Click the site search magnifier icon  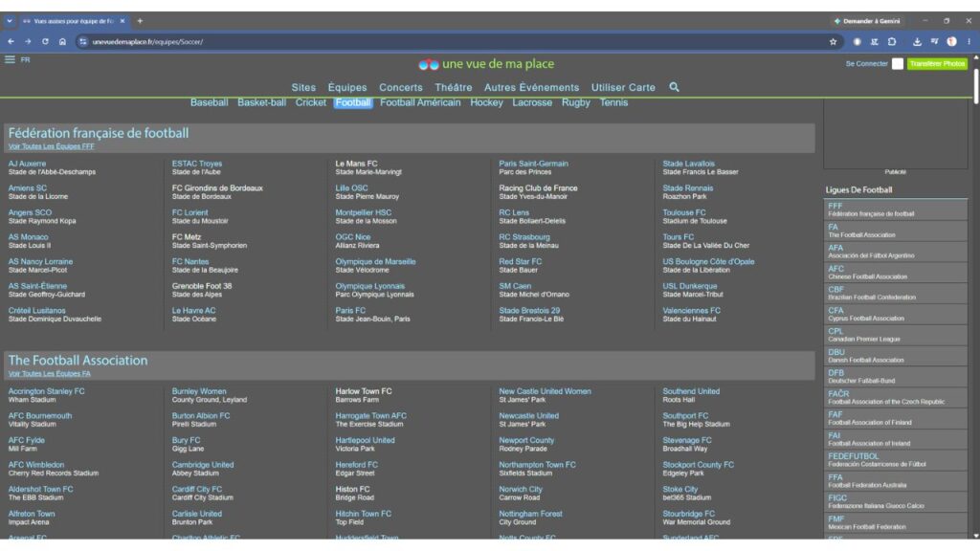(x=674, y=87)
